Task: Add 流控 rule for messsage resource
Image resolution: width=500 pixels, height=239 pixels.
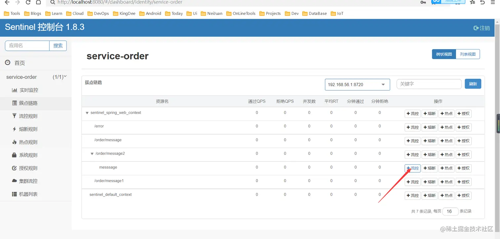Action: (413, 168)
